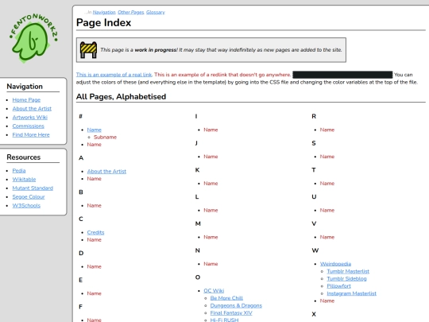Go to Home Page in Navigation
This screenshot has width=429, height=322.
(26, 100)
